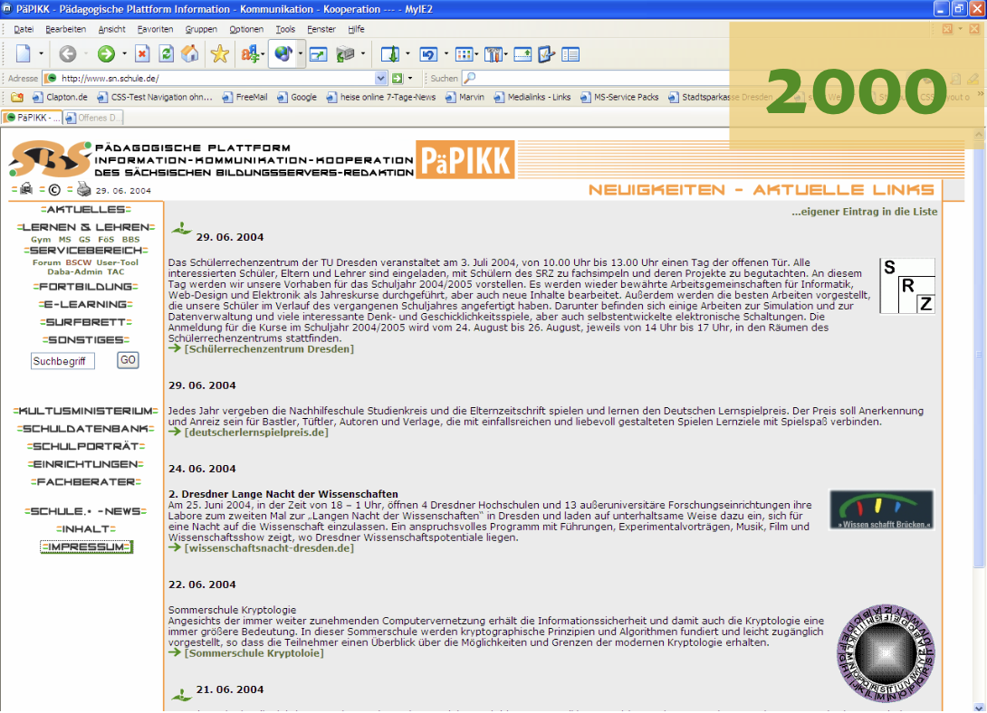Open the AKTUELLES navigation item
This screenshot has width=987, height=713.
pos(86,209)
